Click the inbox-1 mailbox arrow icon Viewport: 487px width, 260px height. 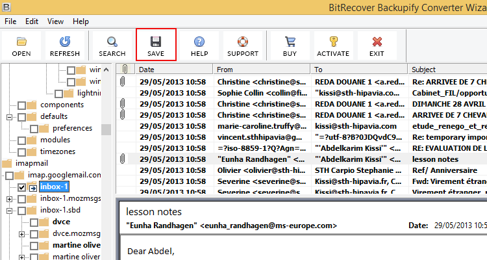point(32,188)
